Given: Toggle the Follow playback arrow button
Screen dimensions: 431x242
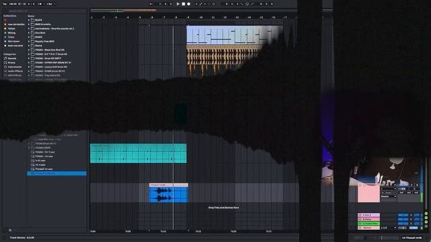Looking at the screenshot, I should (x=151, y=4).
